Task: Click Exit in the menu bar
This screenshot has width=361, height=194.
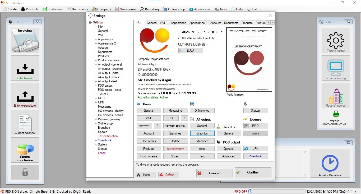Action: coord(252,9)
